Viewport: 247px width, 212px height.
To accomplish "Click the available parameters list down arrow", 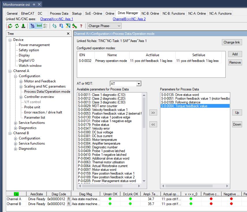I will tap(144, 181).
